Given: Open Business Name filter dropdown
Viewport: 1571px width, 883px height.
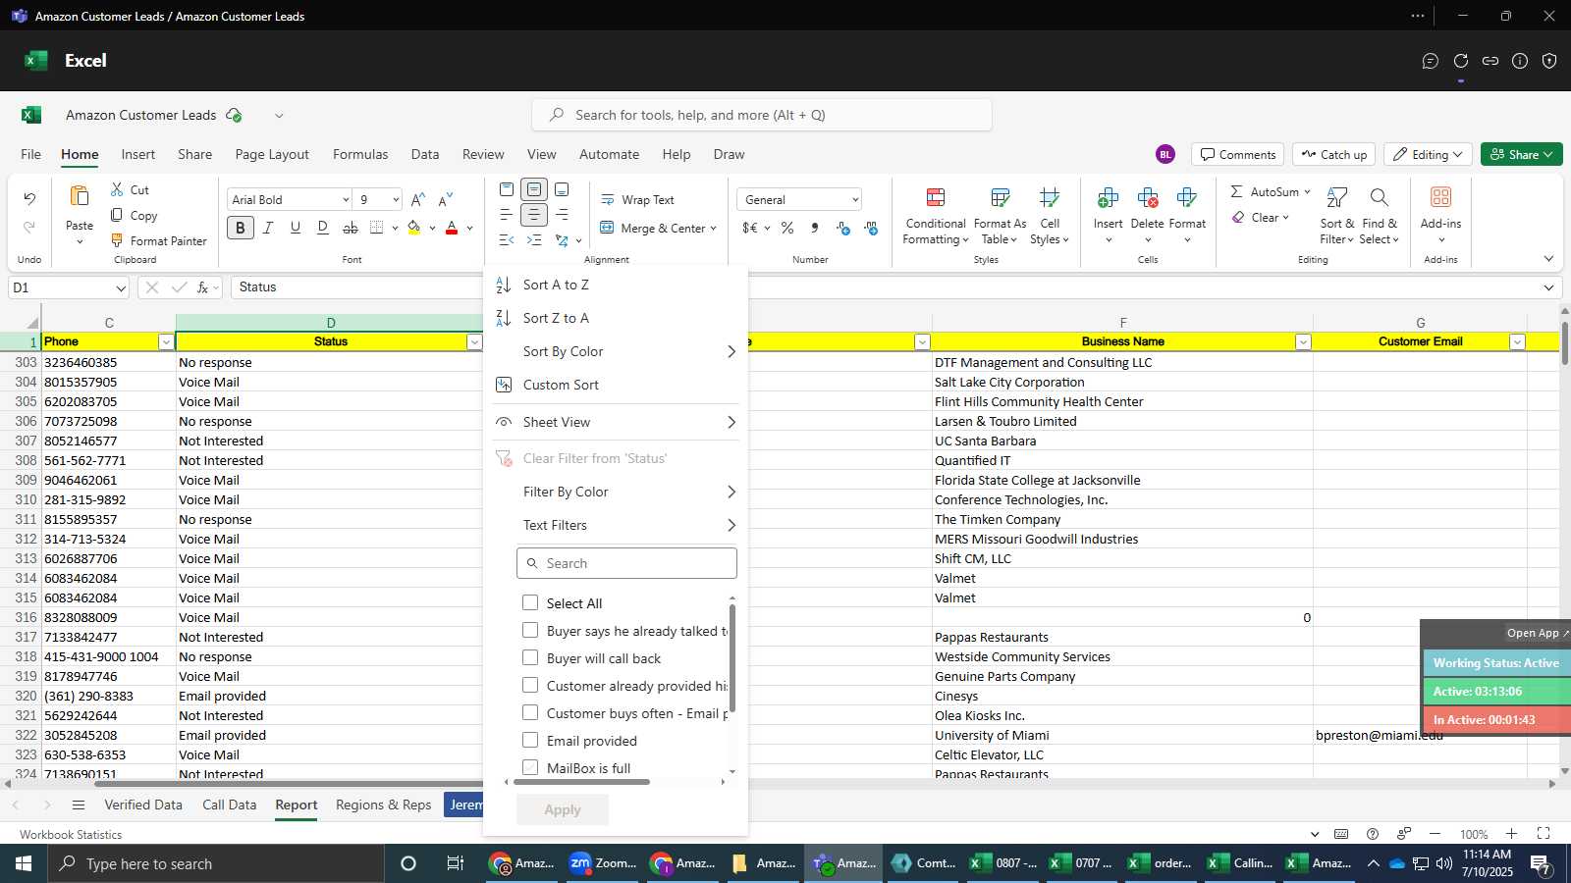Looking at the screenshot, I should 1303,341.
